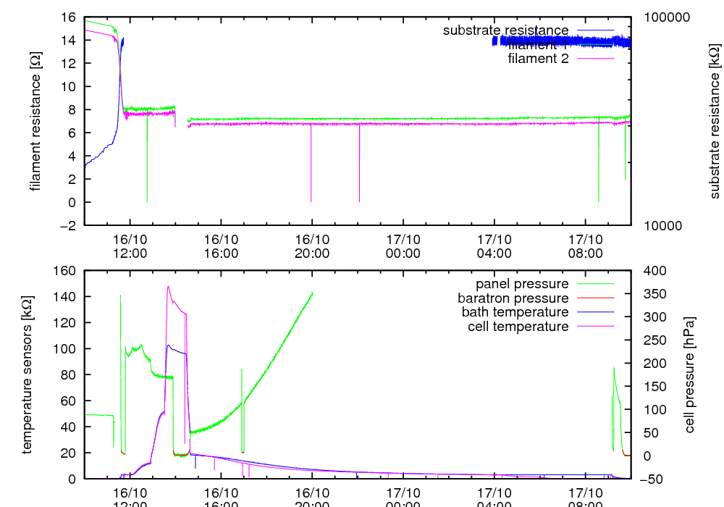Screen dimensions: 724x507
Task: Click the 'cell pressure [hPa]' axis title
Action: [x=689, y=374]
